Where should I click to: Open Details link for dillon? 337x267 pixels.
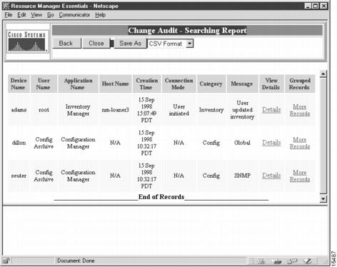point(271,143)
